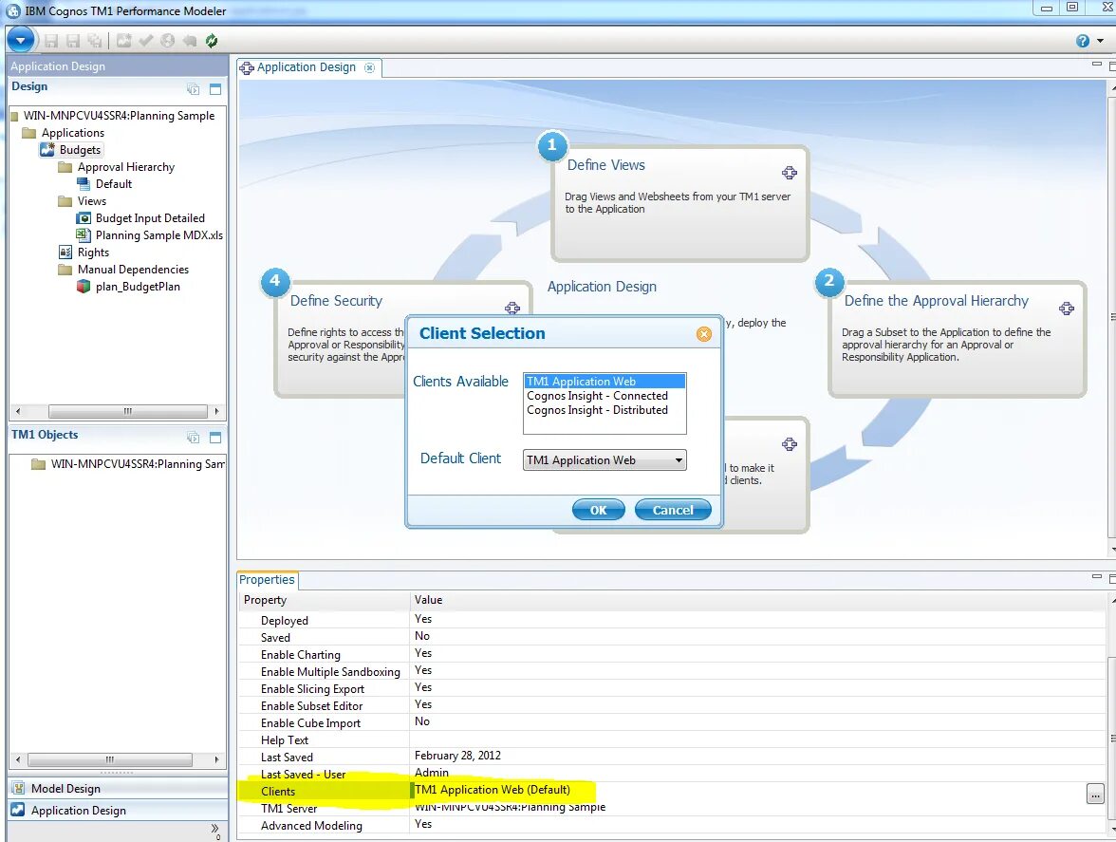Image resolution: width=1116 pixels, height=842 pixels.
Task: Click the multi-disk Save All toolbar icon
Action: 95,41
